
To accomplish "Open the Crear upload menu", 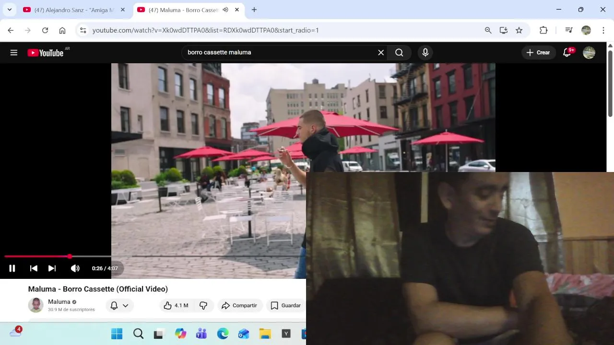I will tap(538, 53).
